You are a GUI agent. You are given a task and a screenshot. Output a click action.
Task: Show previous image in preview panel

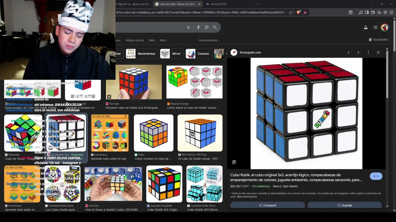click(348, 52)
